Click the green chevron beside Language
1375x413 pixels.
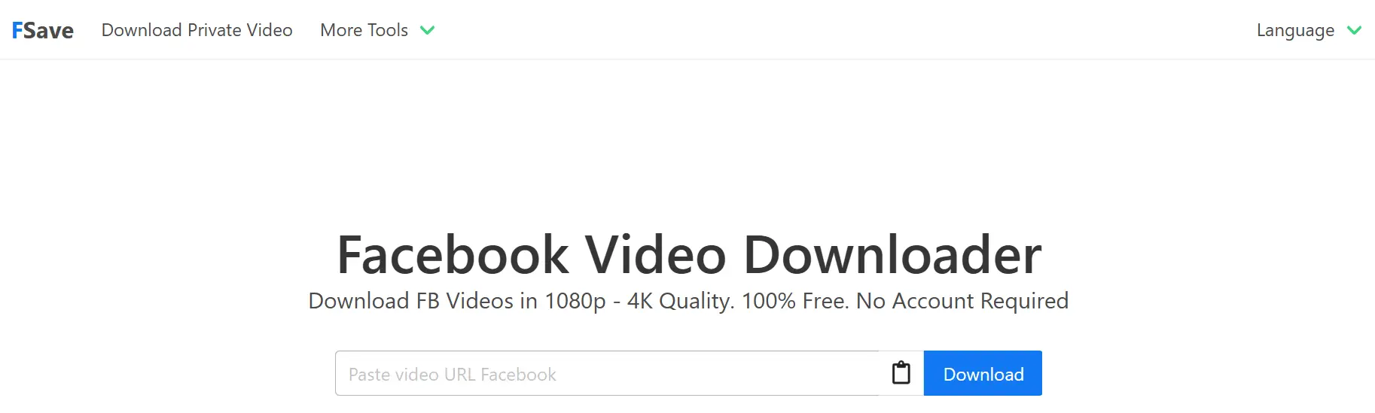point(1354,30)
